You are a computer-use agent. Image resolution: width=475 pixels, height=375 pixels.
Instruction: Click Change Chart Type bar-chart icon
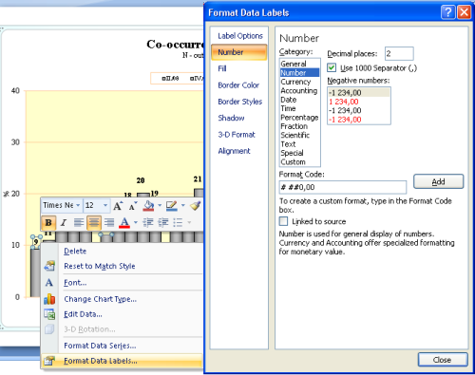(x=49, y=299)
